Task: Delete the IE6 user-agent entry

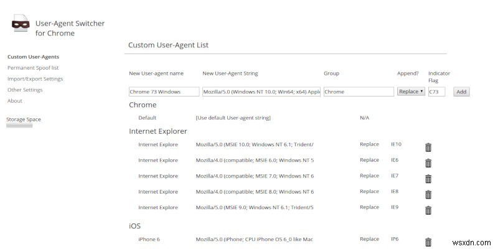Action: point(428,162)
